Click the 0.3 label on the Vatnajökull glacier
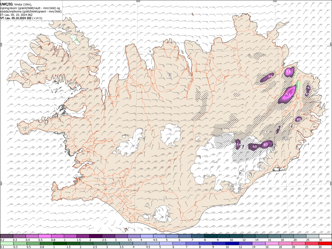 tap(255, 147)
